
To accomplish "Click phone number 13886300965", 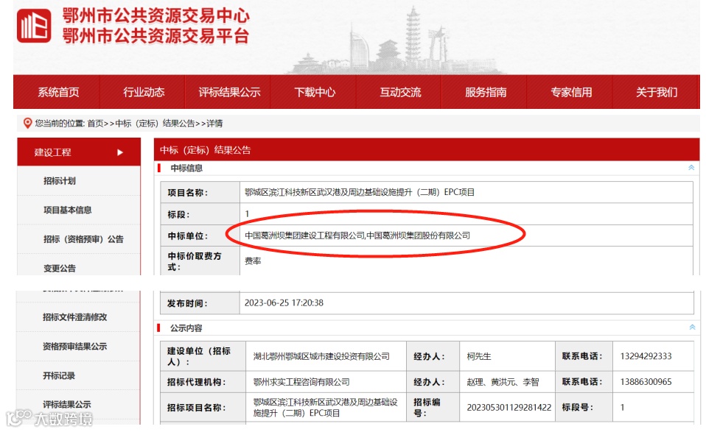I will (x=646, y=382).
